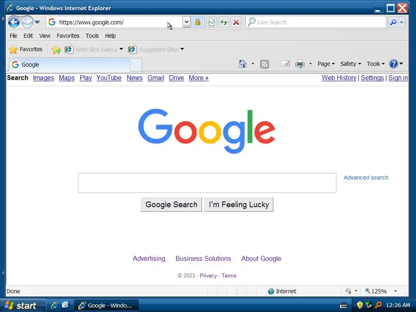Screen dimensions: 416x312
Task: Open the About Google link
Action: point(261,259)
